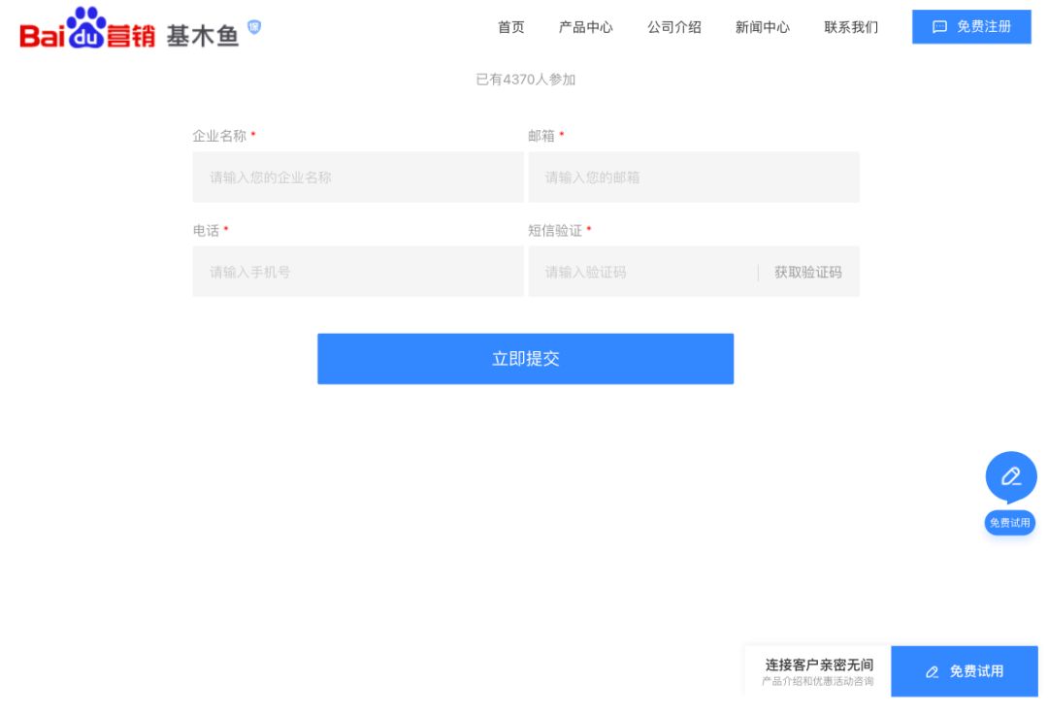The height and width of the screenshot is (713, 1048).
Task: Click the 免费注册 button
Action: coord(971,27)
